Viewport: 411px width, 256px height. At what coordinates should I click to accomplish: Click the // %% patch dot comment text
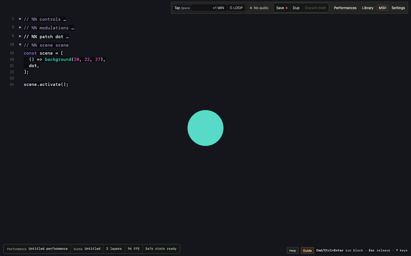tap(43, 37)
